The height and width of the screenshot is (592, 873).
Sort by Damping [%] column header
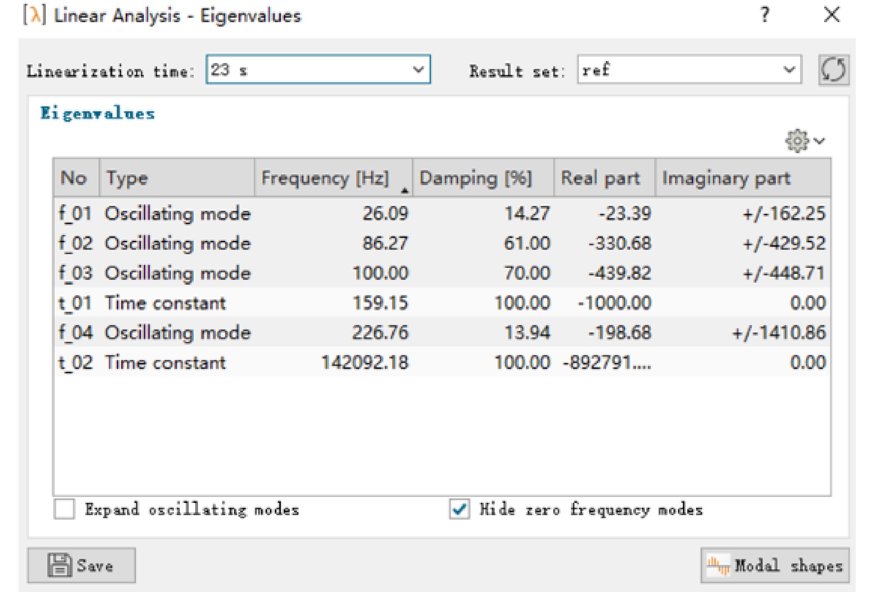pos(483,178)
